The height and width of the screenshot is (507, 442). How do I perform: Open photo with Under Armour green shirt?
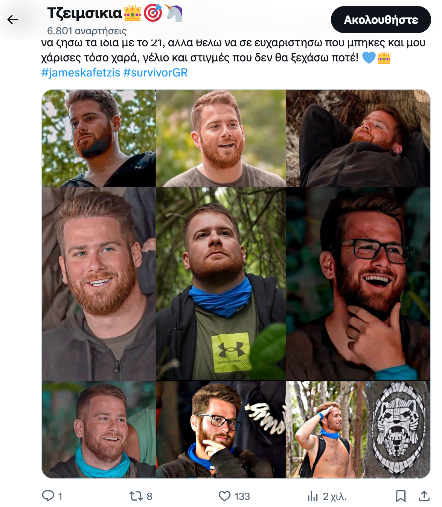221,284
